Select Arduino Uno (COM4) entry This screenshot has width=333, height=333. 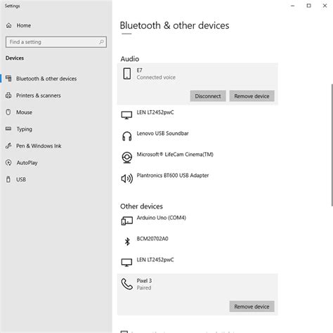click(162, 218)
